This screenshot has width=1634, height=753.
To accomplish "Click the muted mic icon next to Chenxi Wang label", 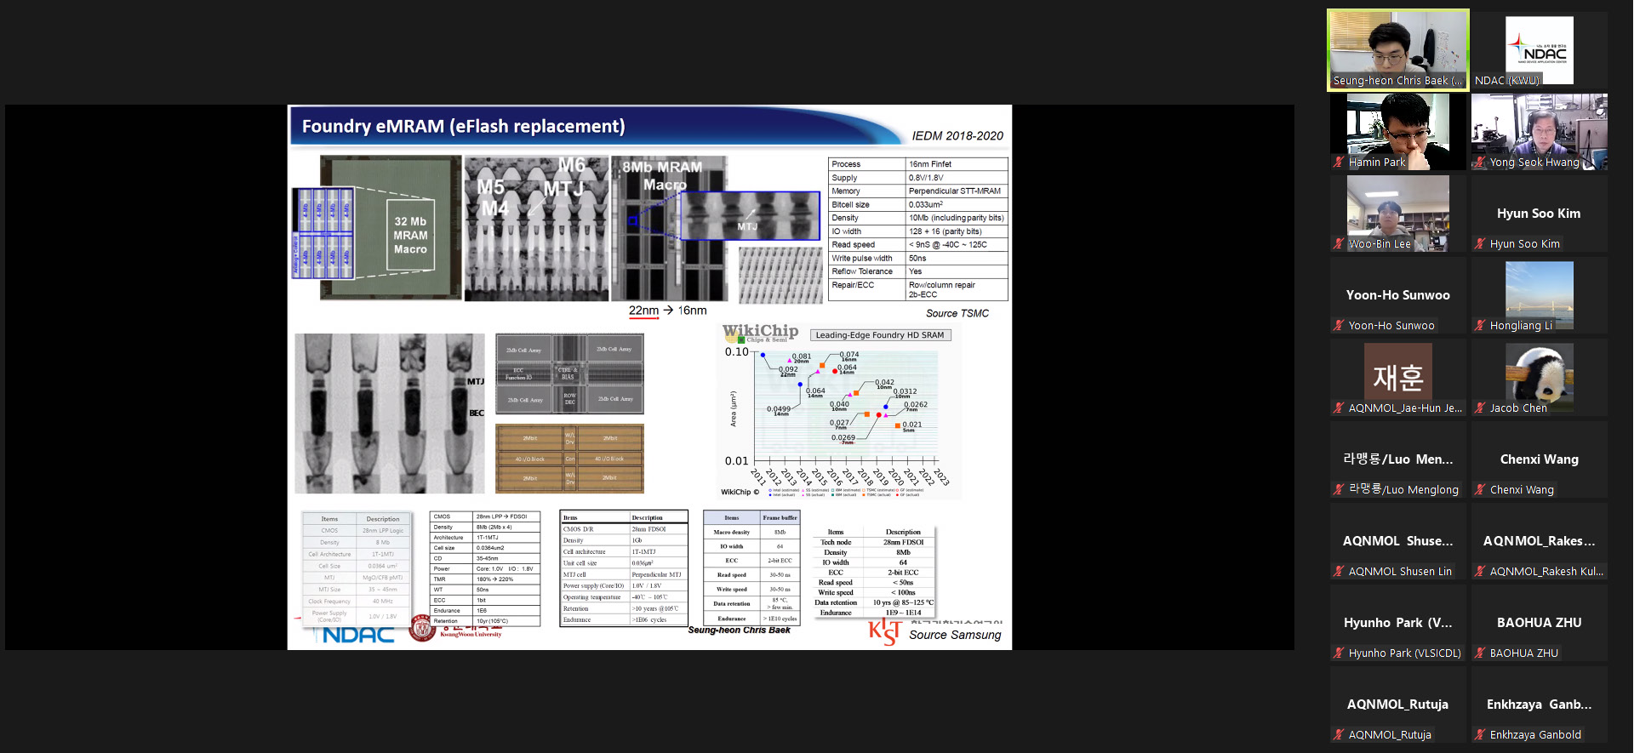I will (1481, 489).
